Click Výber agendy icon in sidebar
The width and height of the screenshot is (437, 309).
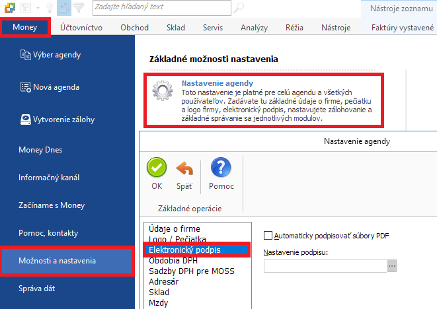[x=25, y=55]
